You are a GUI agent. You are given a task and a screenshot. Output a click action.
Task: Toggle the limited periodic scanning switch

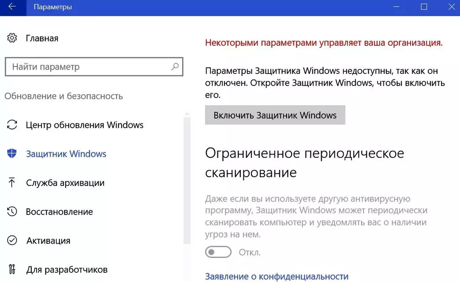click(x=218, y=252)
